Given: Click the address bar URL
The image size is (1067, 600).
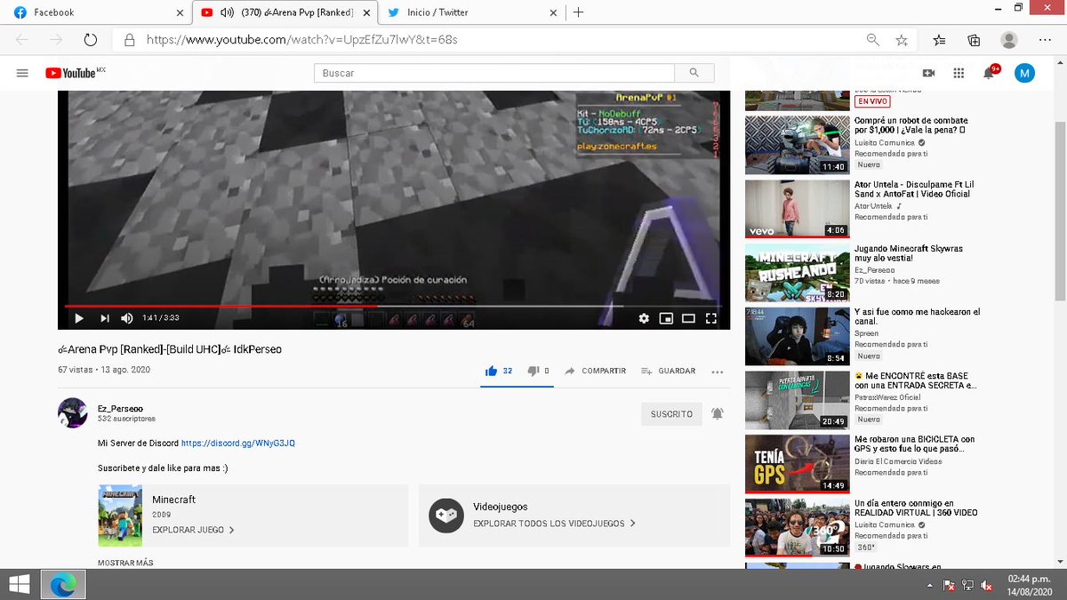Looking at the screenshot, I should click(x=302, y=40).
